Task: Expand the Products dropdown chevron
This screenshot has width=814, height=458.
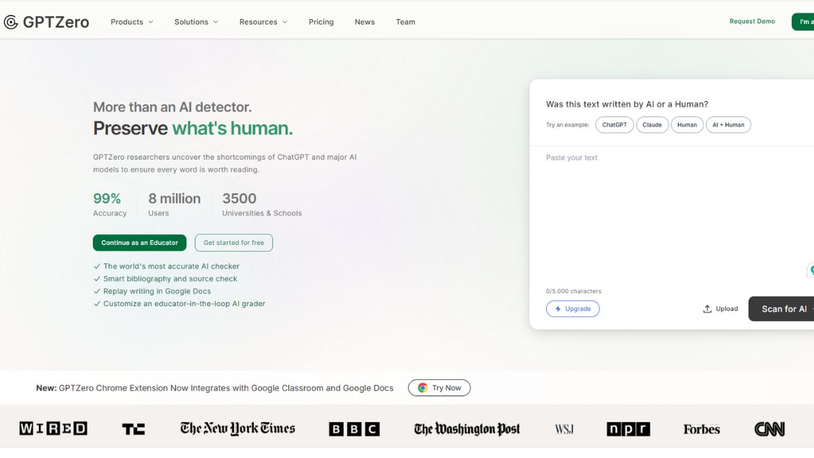Action: point(151,22)
